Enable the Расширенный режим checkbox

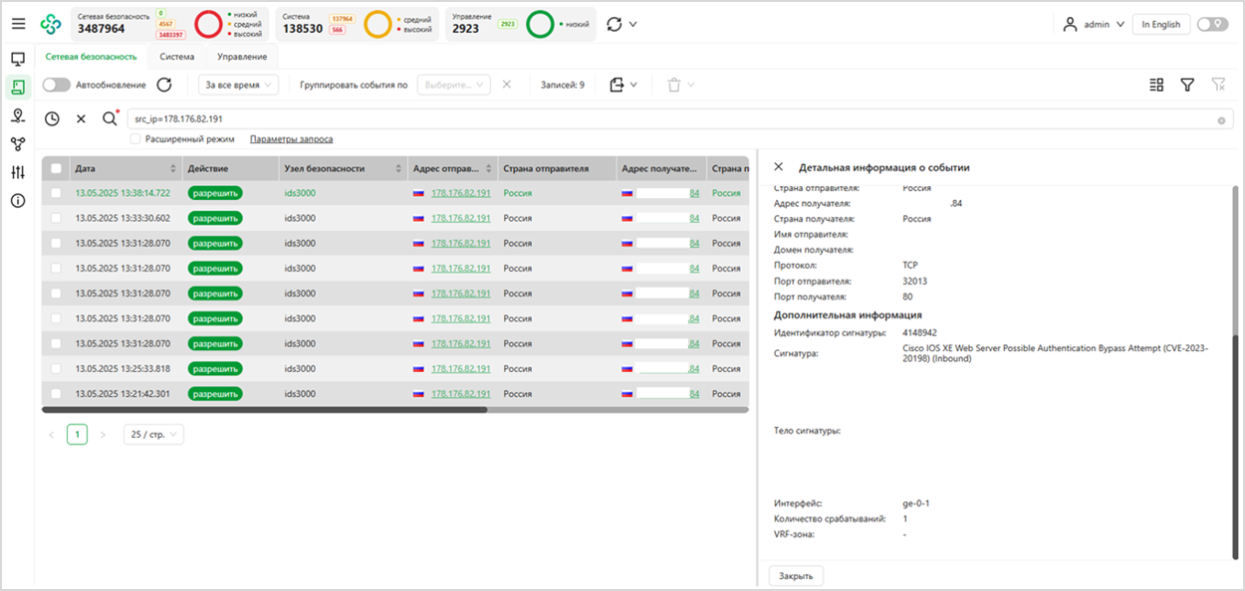[135, 139]
